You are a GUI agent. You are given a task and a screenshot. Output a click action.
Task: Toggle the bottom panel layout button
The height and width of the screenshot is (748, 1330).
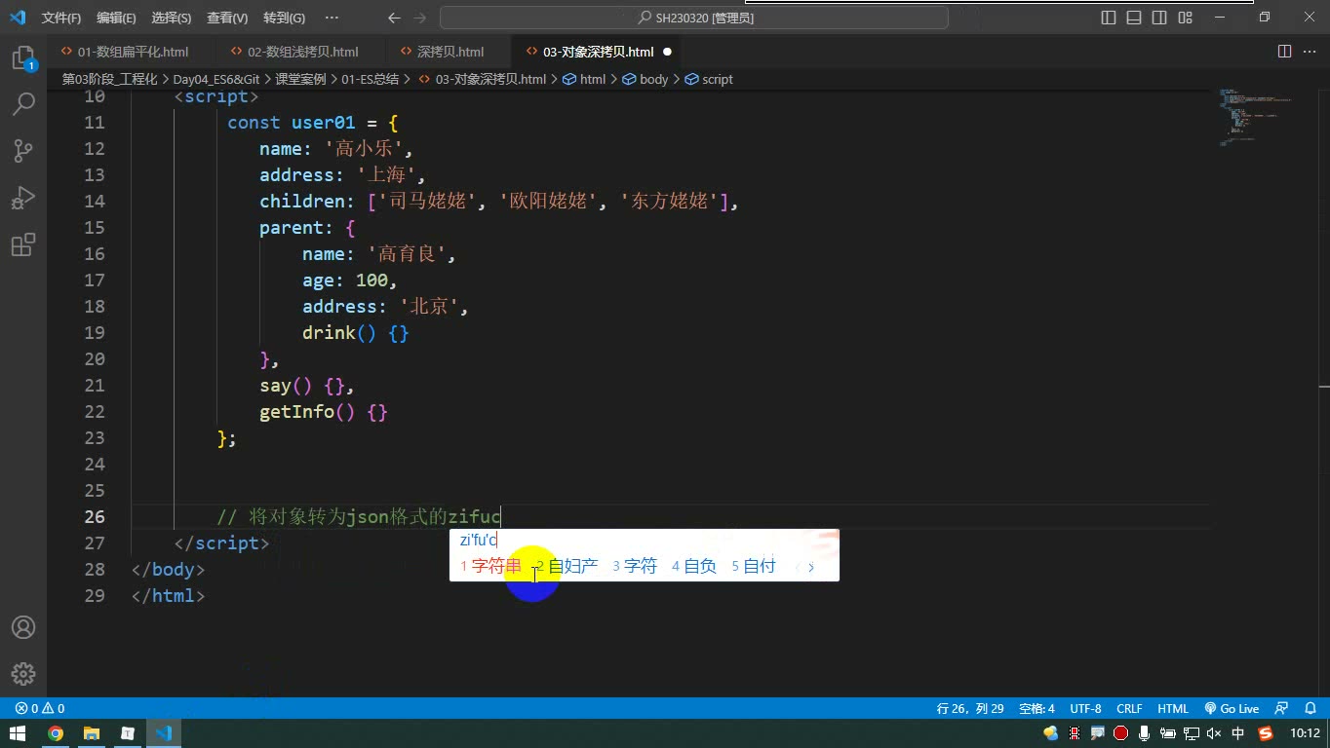pyautogui.click(x=1134, y=18)
